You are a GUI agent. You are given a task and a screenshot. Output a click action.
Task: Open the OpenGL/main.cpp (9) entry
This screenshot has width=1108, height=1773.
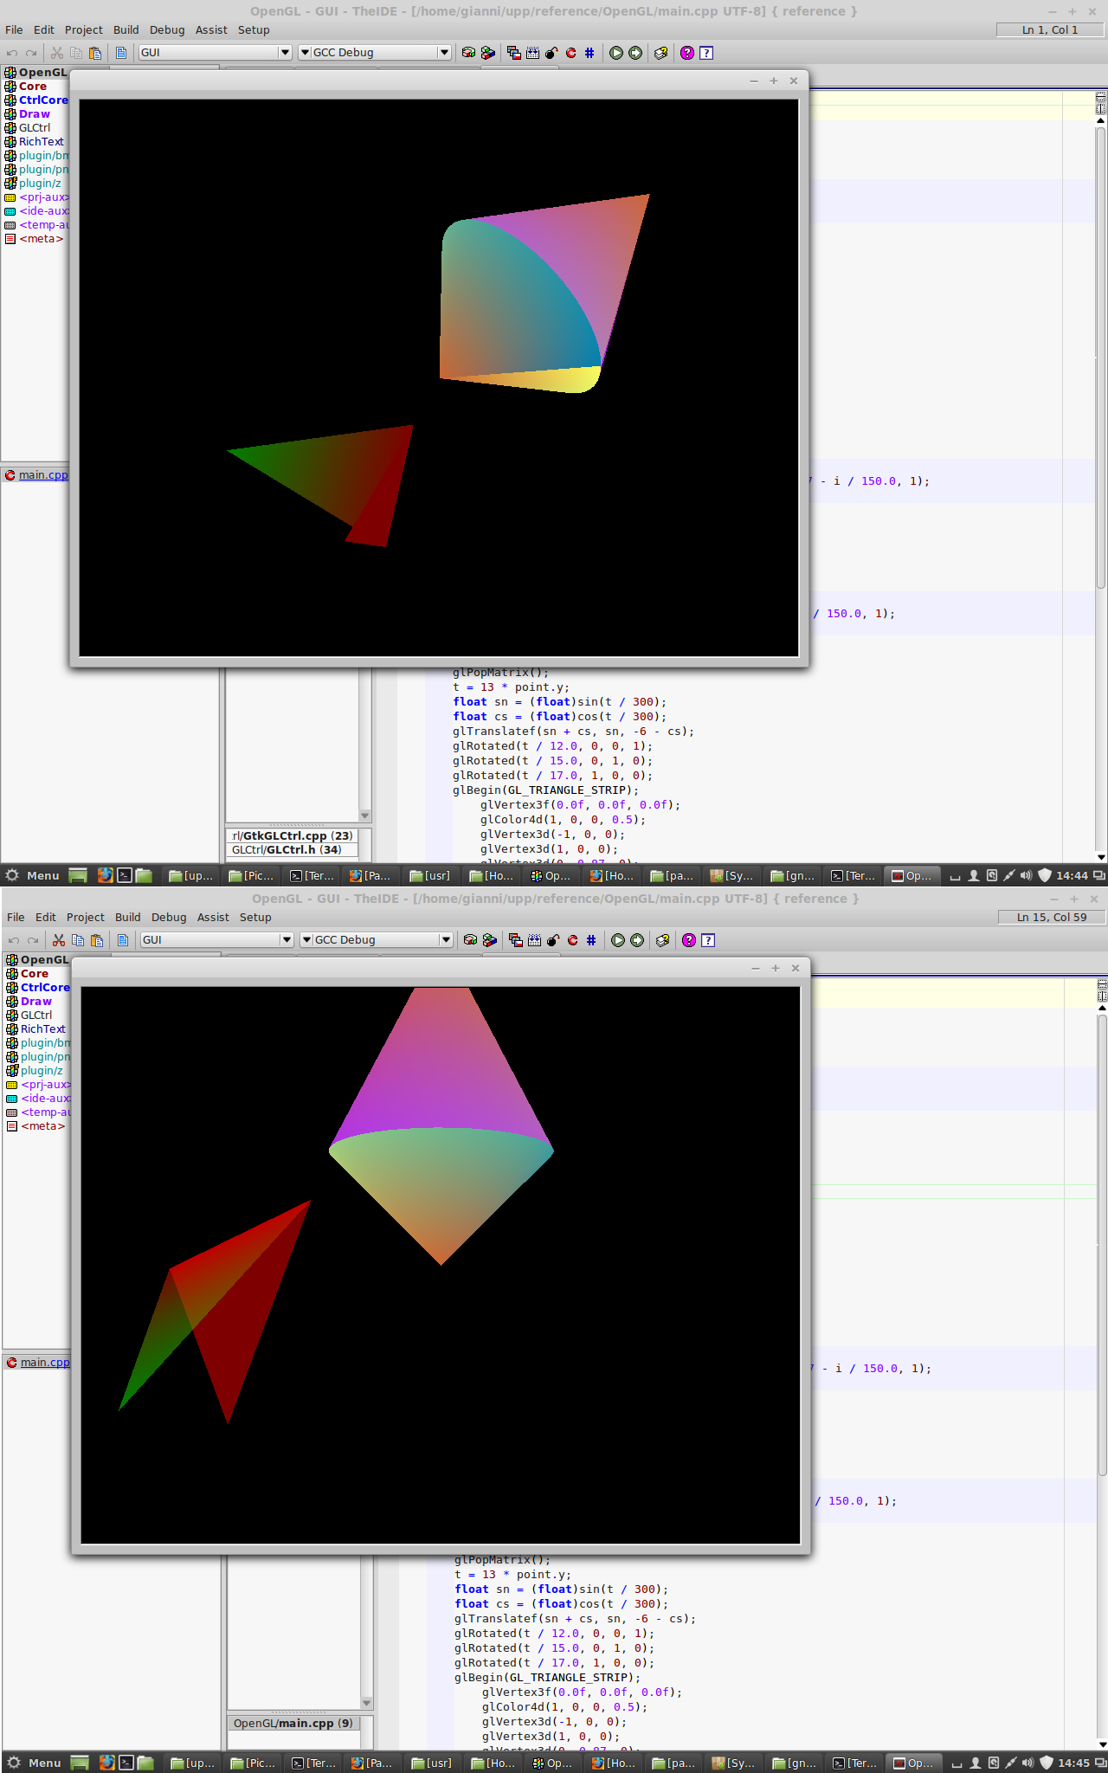tap(293, 1723)
